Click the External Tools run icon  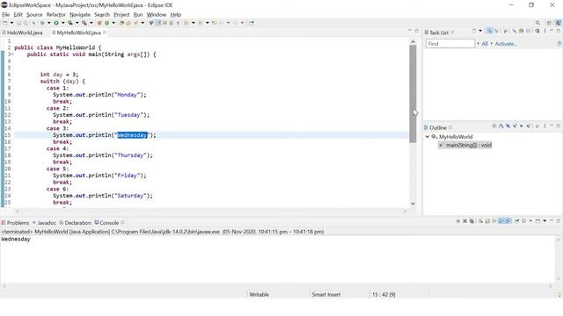[x=84, y=23]
